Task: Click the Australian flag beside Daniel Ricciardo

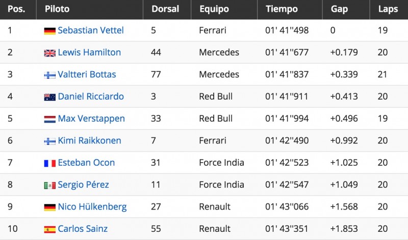Action: click(x=49, y=97)
